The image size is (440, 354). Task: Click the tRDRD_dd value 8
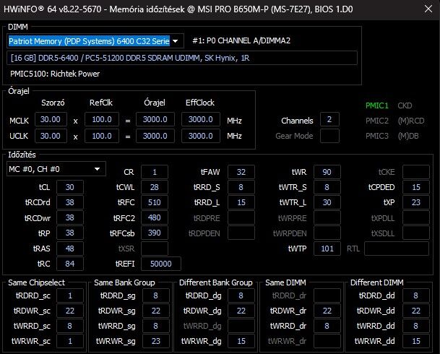tap(416, 295)
